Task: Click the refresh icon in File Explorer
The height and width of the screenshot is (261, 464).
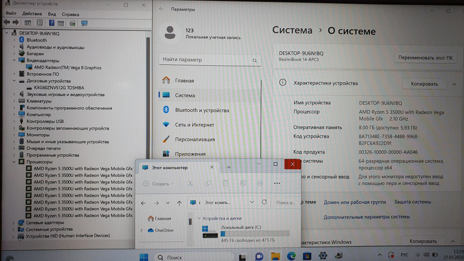Action: point(264,203)
